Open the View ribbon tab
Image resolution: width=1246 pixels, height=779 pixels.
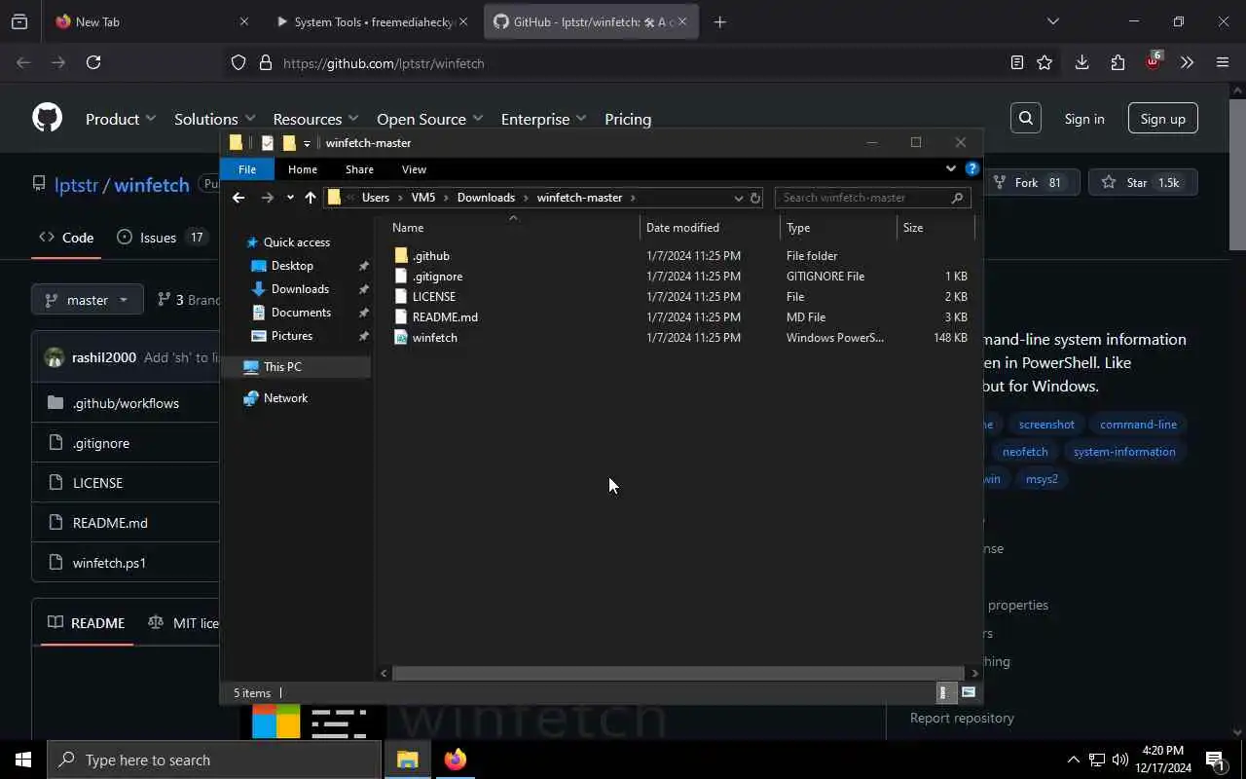click(414, 169)
